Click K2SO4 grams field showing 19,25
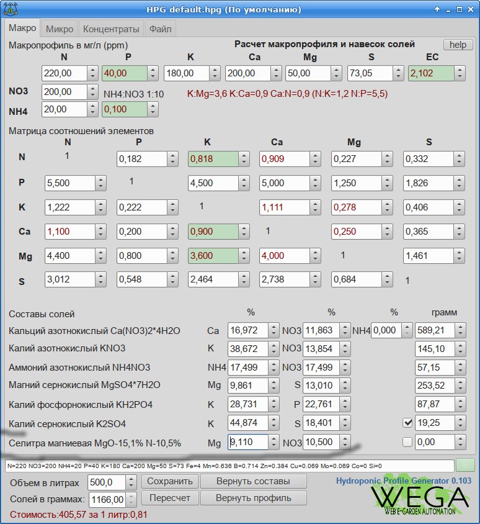 coord(435,423)
